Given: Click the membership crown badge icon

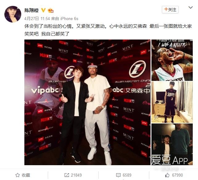Looking at the screenshot, I should pyautogui.click(x=51, y=10).
